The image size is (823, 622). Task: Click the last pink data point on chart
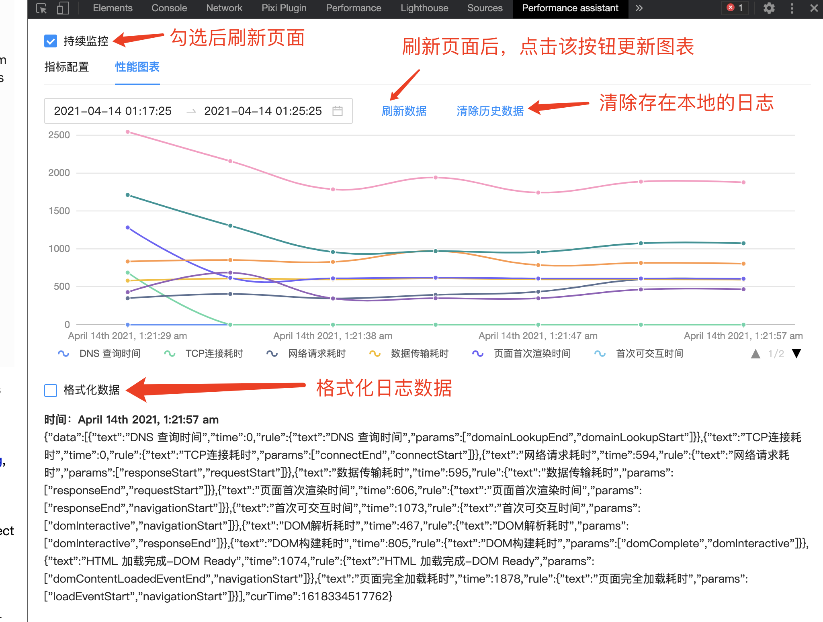743,182
